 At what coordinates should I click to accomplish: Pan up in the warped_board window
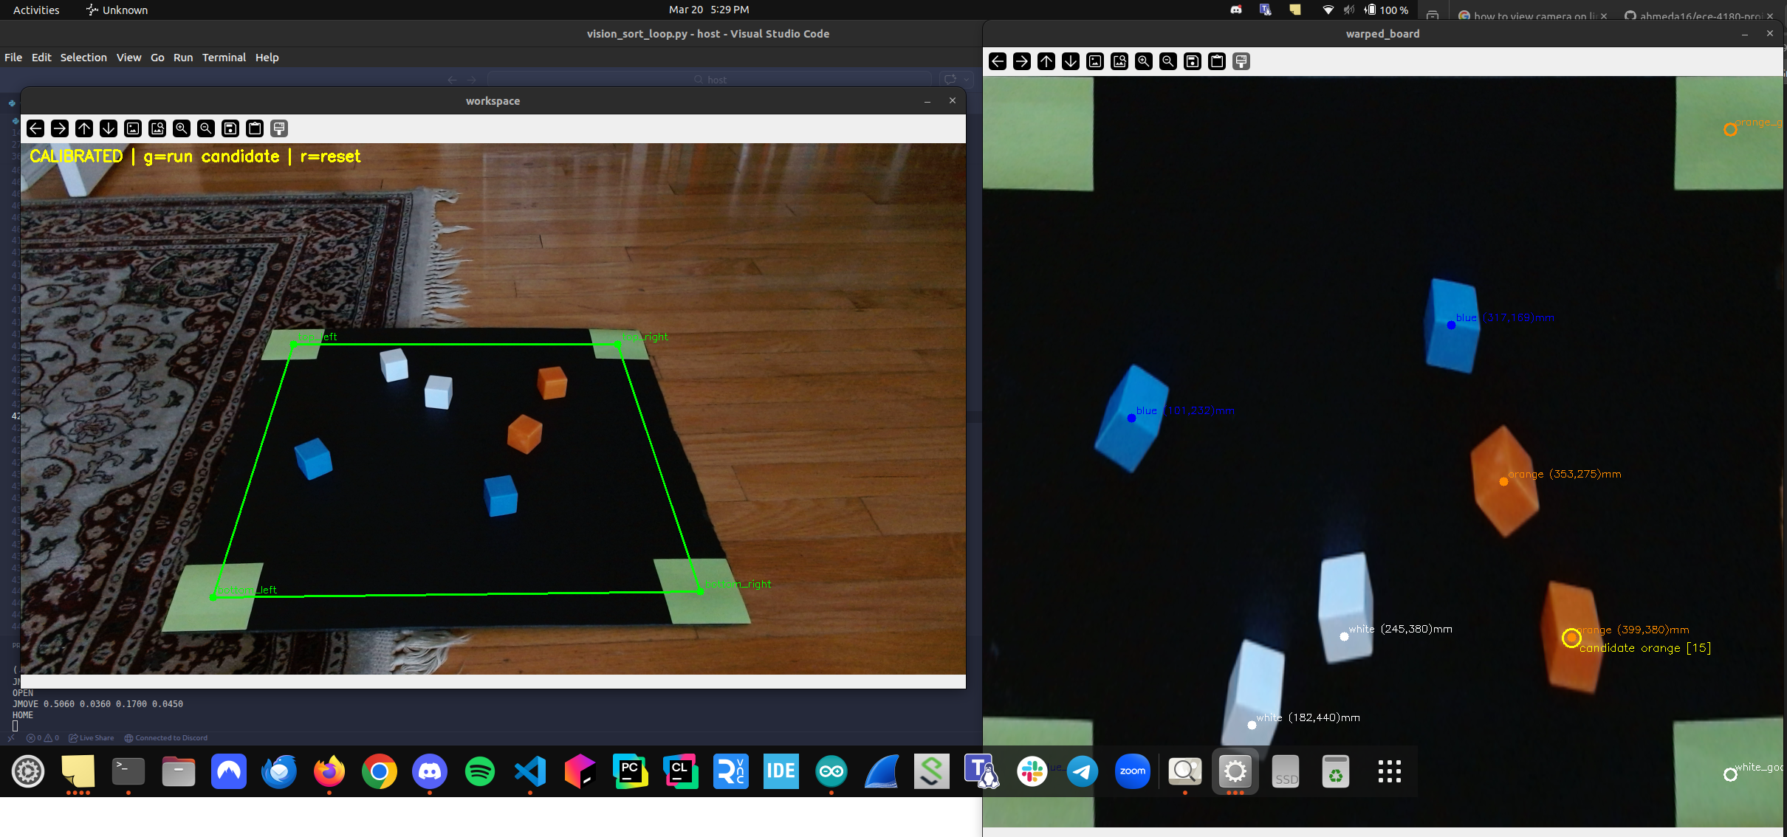point(1046,61)
